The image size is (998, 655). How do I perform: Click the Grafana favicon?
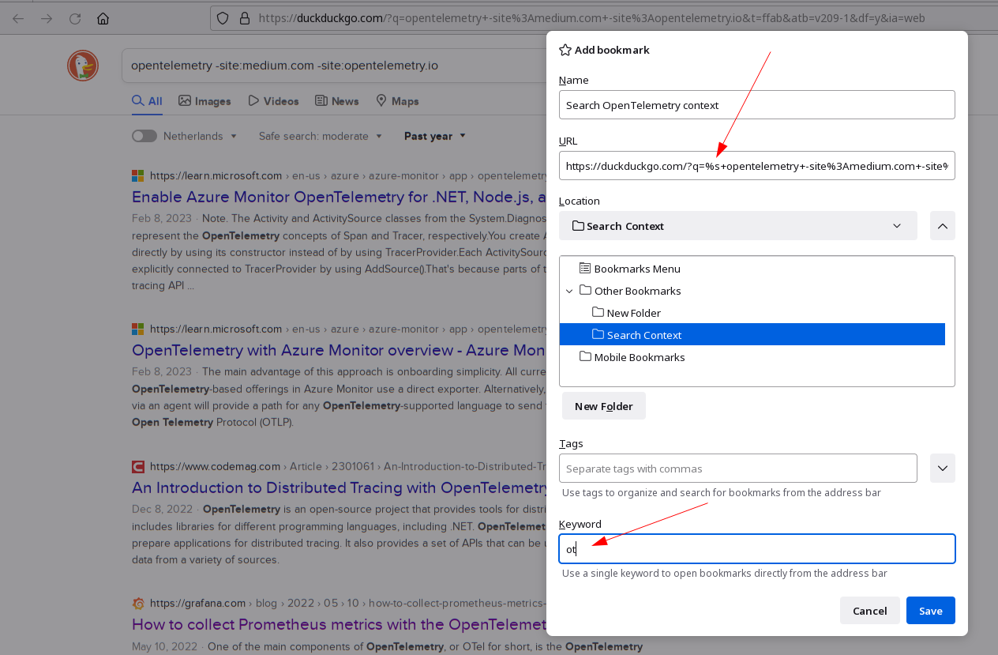(138, 603)
